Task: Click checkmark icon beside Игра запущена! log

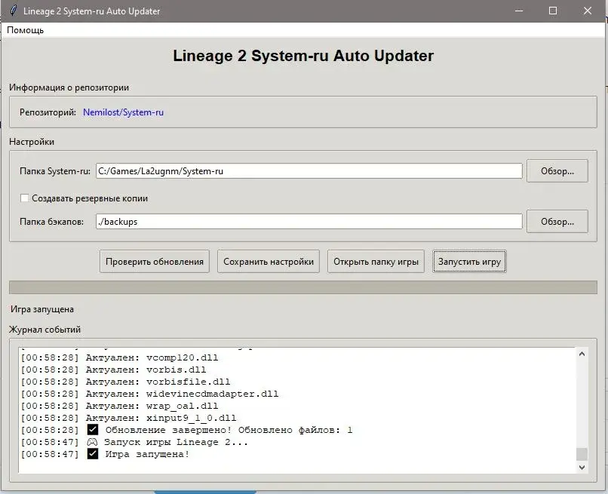Action: tap(93, 454)
